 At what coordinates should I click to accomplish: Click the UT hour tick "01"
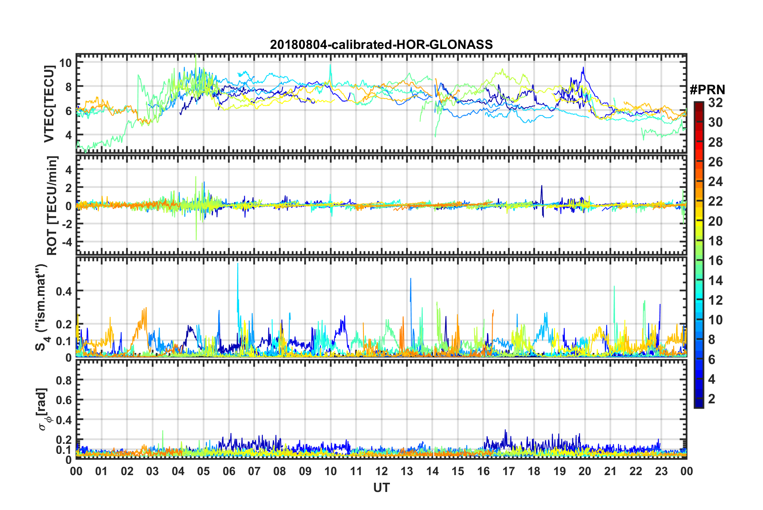click(101, 471)
